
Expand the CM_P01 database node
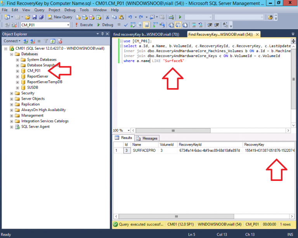tap(17, 71)
